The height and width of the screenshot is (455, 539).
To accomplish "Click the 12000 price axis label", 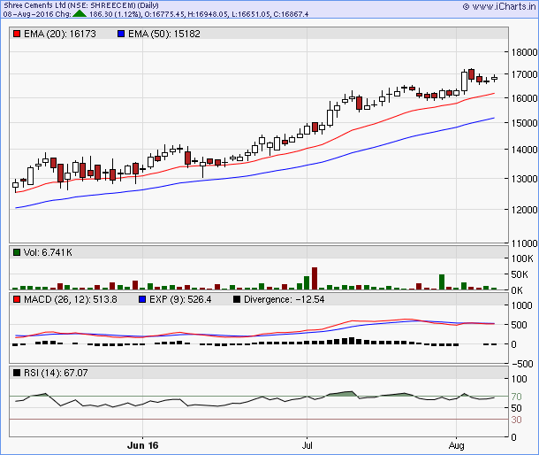I will (524, 210).
